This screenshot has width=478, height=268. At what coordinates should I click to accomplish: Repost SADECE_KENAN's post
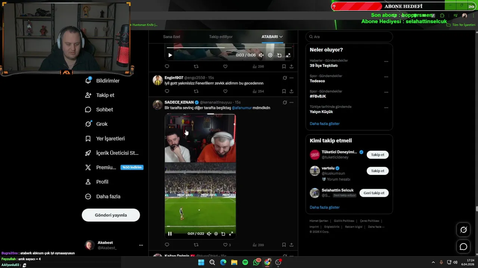pos(196,245)
